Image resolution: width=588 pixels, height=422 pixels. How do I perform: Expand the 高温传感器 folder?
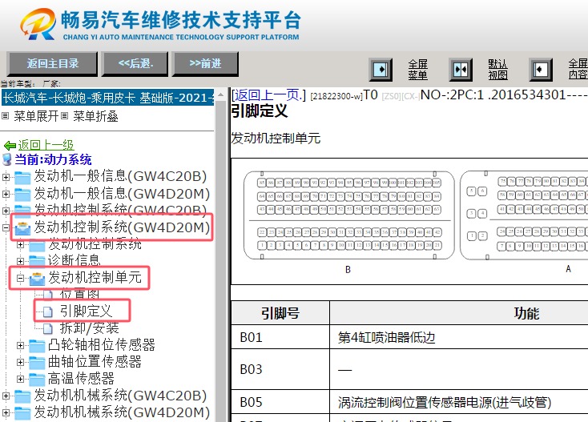21,379
